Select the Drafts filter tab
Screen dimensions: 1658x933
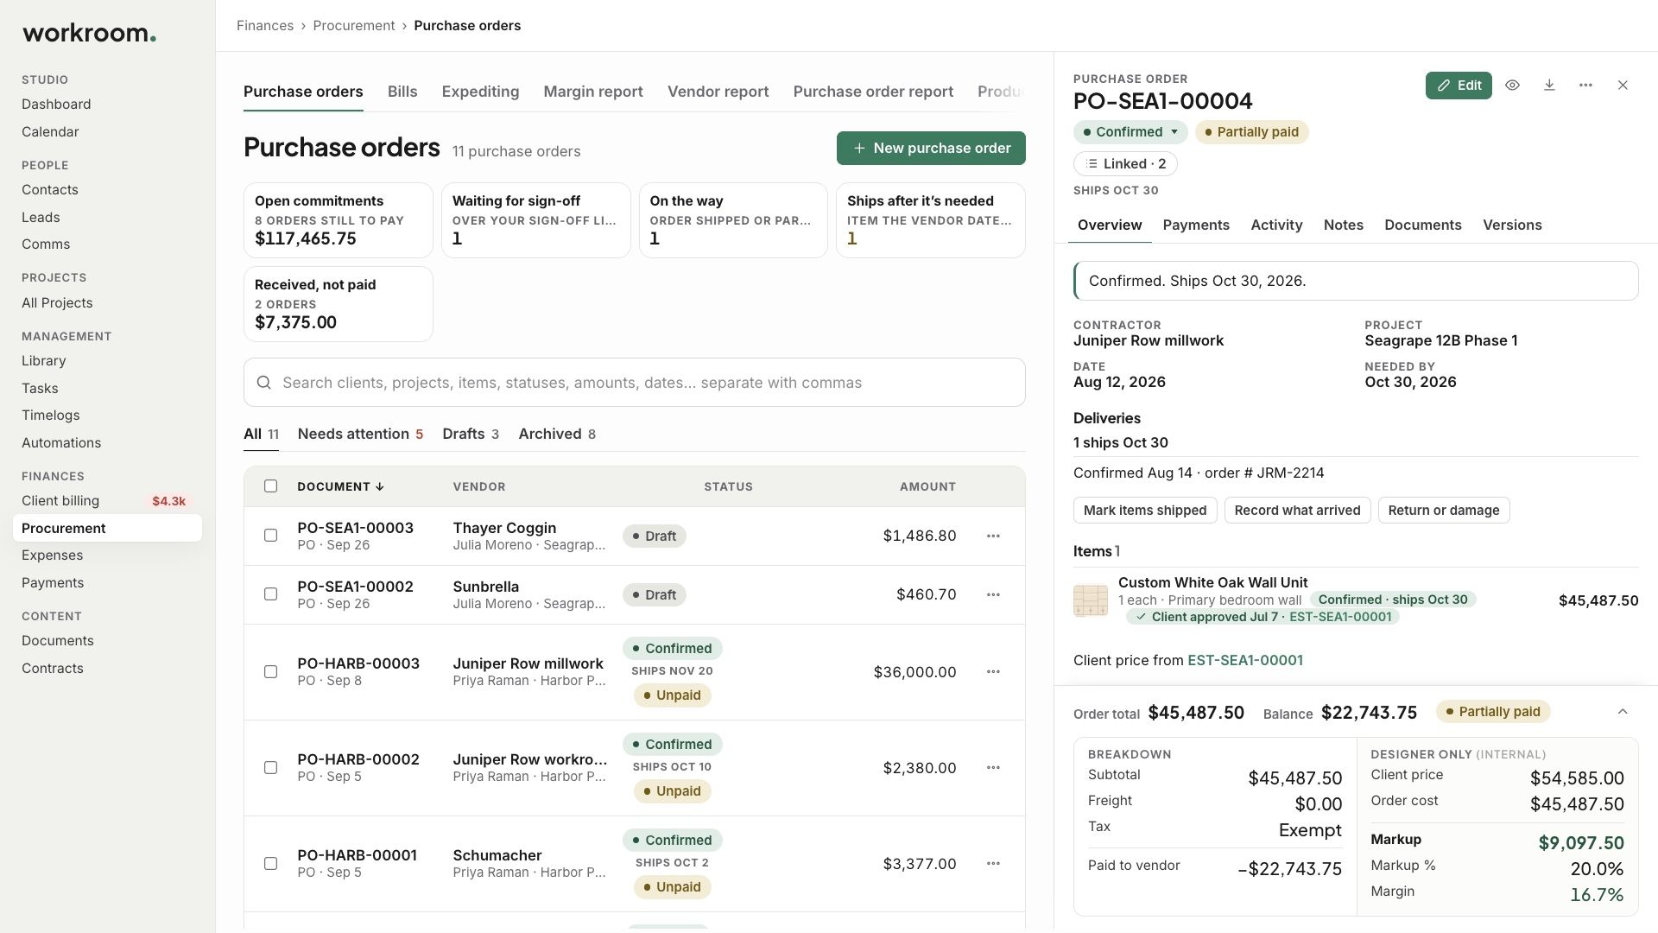pyautogui.click(x=471, y=434)
